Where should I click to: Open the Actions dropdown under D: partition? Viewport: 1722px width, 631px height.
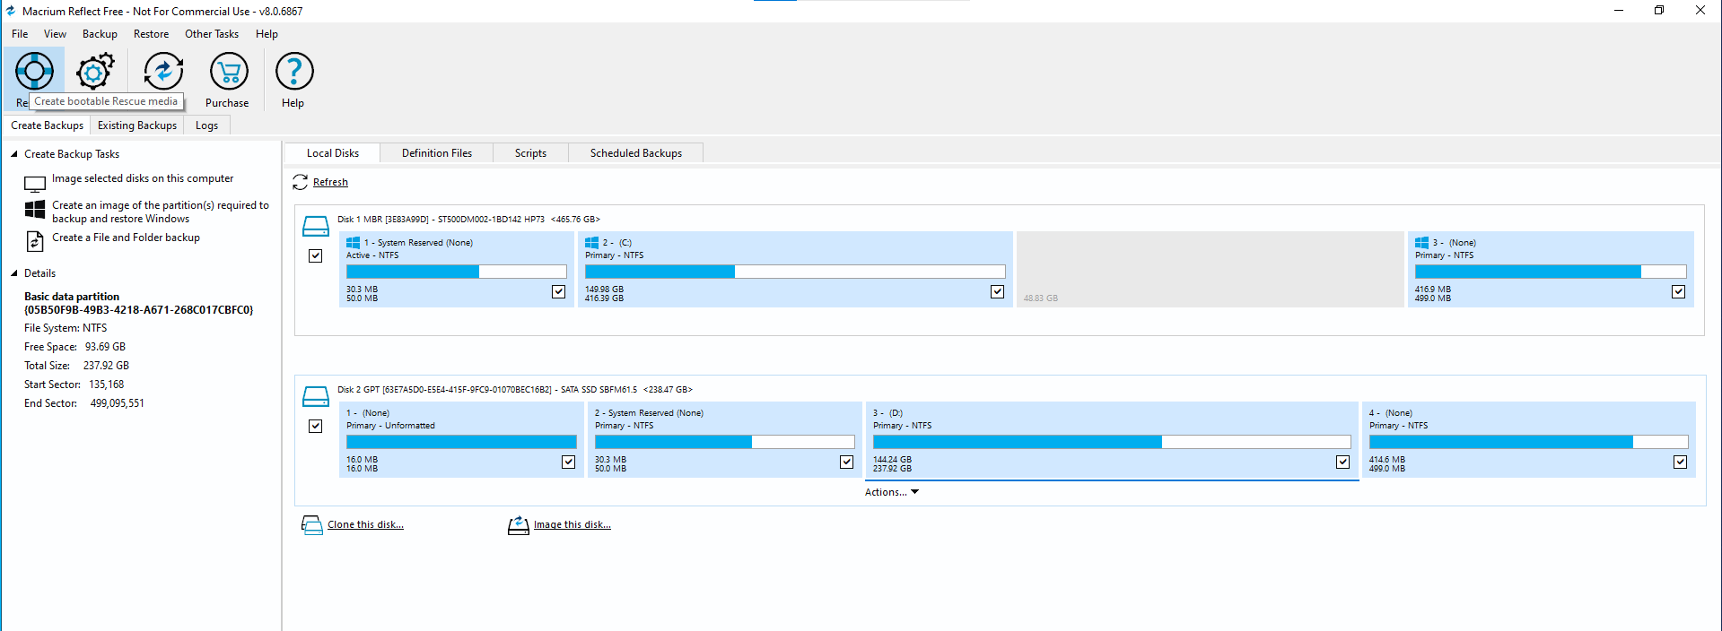coord(892,492)
